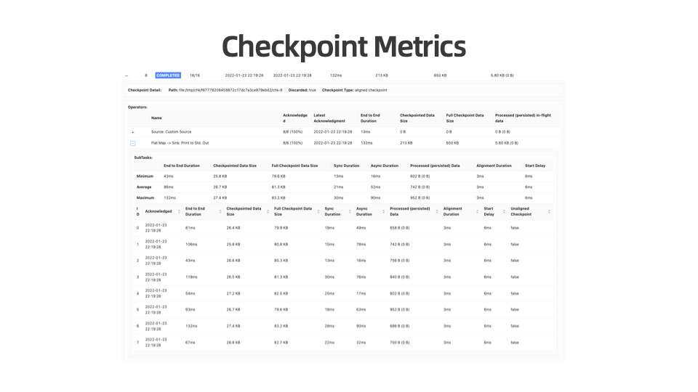Click Full Checkpoint Data Size value in subtask 2 row
The height and width of the screenshot is (392, 698).
pos(281,261)
